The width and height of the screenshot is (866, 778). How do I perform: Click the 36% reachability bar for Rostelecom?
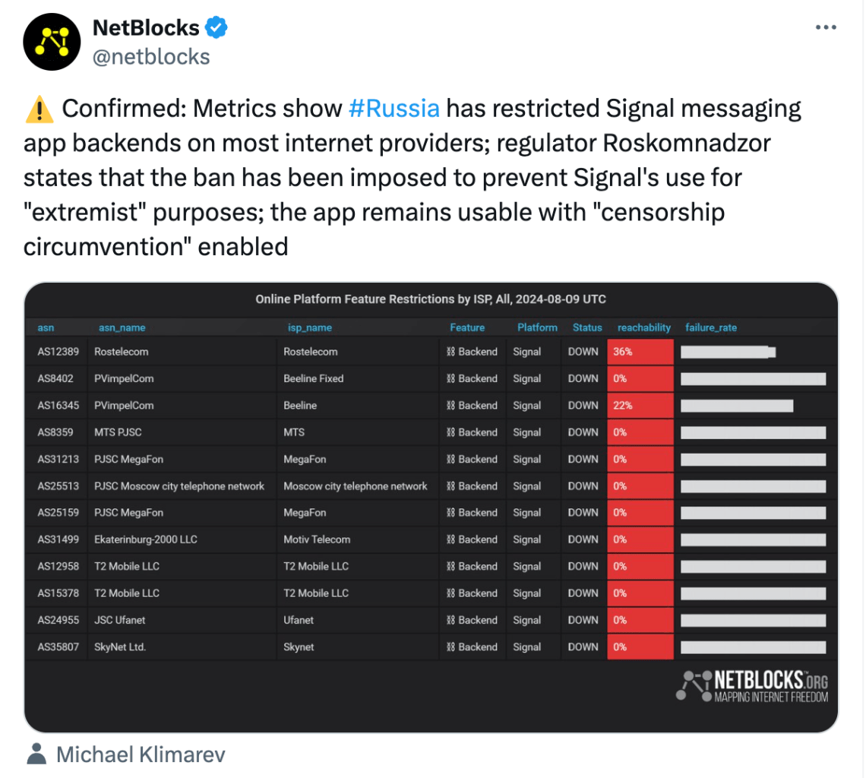(x=640, y=351)
